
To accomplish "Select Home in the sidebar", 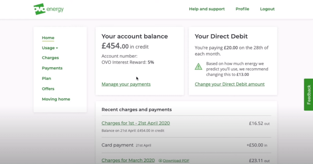I will coord(48,38).
